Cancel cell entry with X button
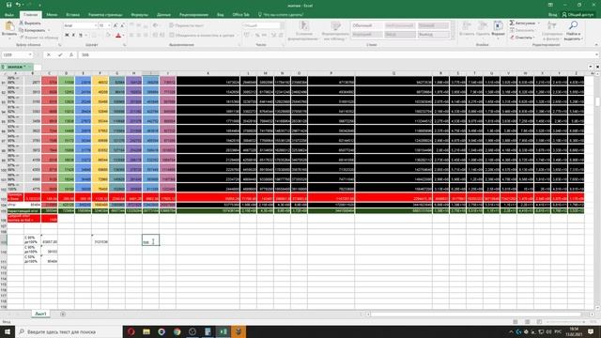The image size is (601, 338). pos(49,54)
